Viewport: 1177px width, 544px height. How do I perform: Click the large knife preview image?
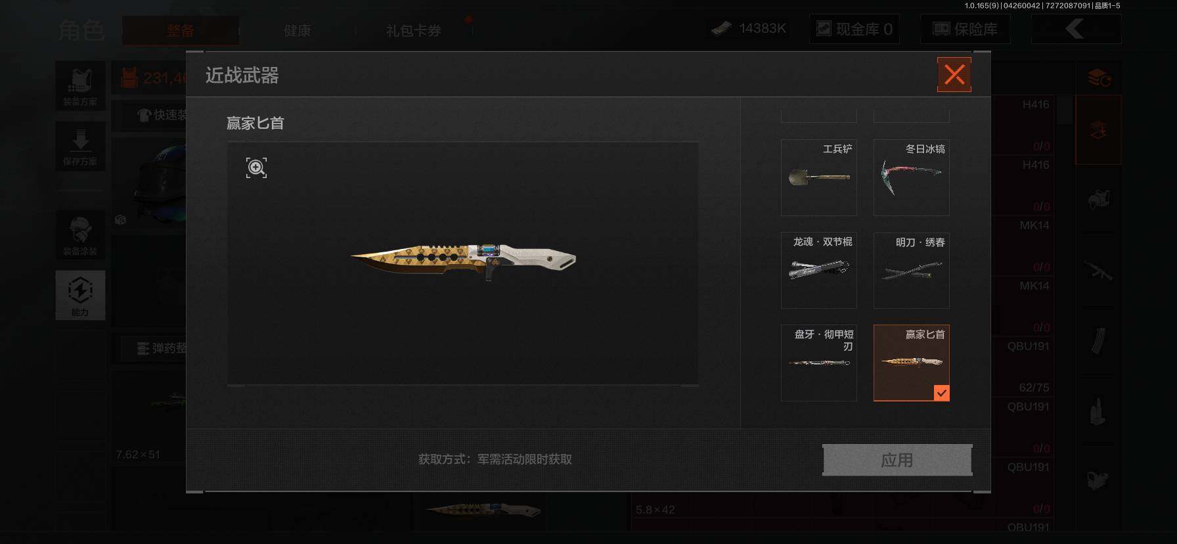[x=463, y=261]
